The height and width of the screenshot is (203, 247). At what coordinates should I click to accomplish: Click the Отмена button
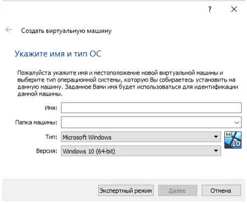tap(221, 191)
